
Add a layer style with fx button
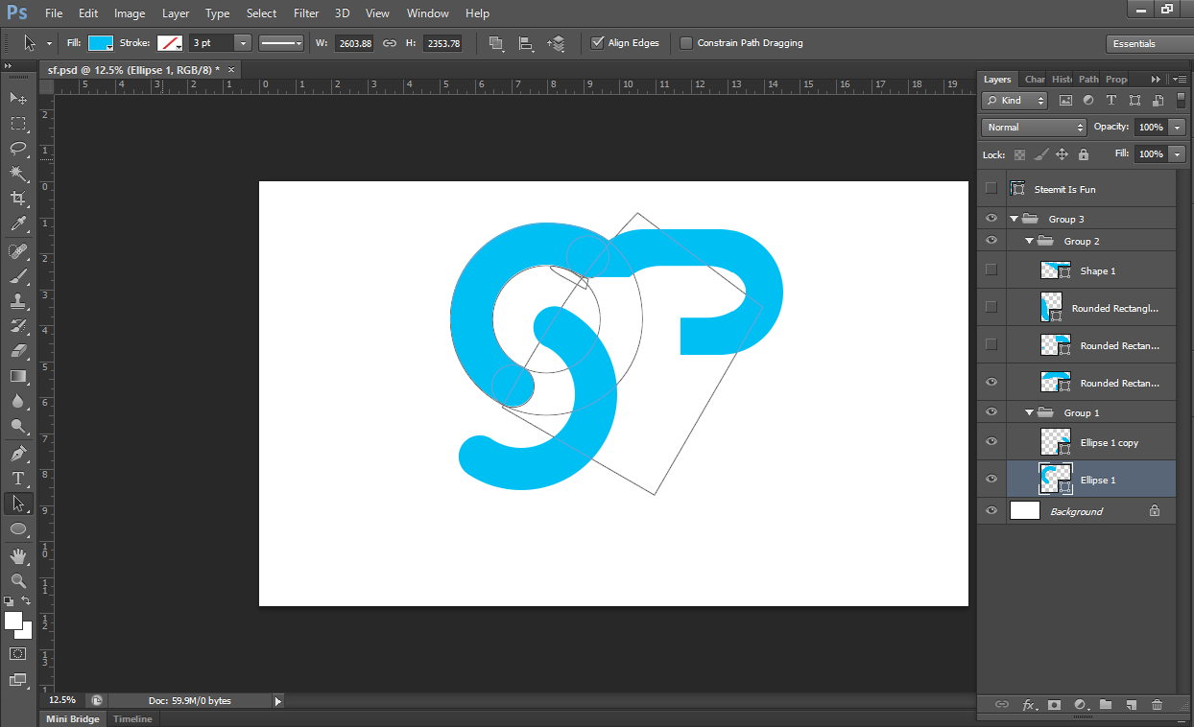1029,705
